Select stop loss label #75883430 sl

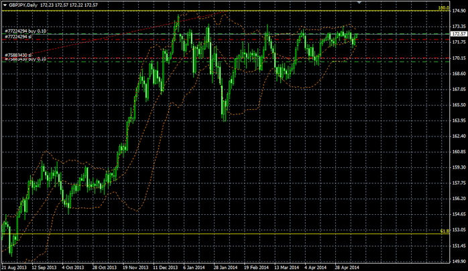(19, 56)
